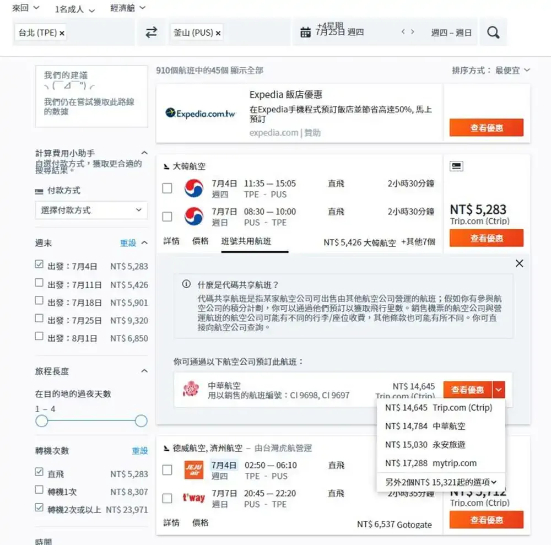The width and height of the screenshot is (551, 545).
Task: Click the info icon beside 什麼是代碼共享航班
Action: pos(186,284)
